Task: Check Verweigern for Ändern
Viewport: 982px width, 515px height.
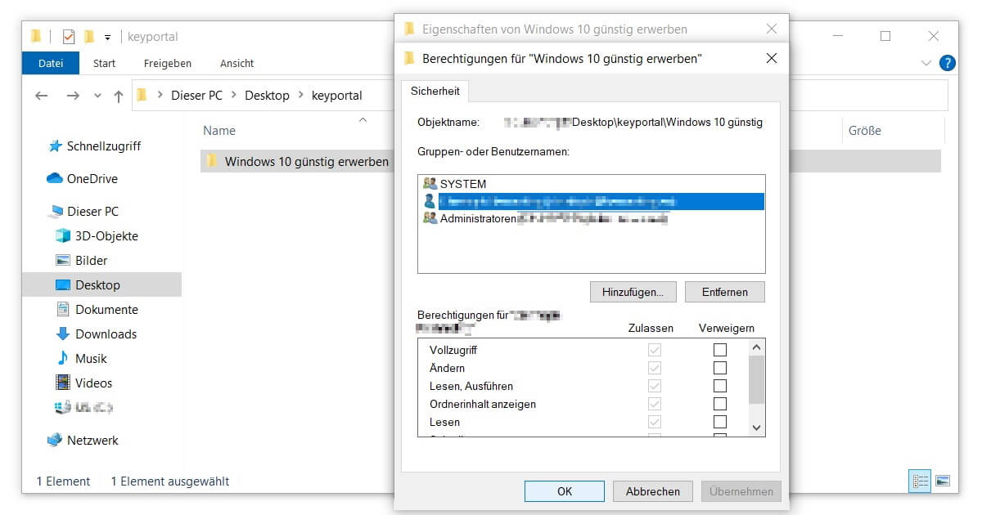Action: click(720, 368)
